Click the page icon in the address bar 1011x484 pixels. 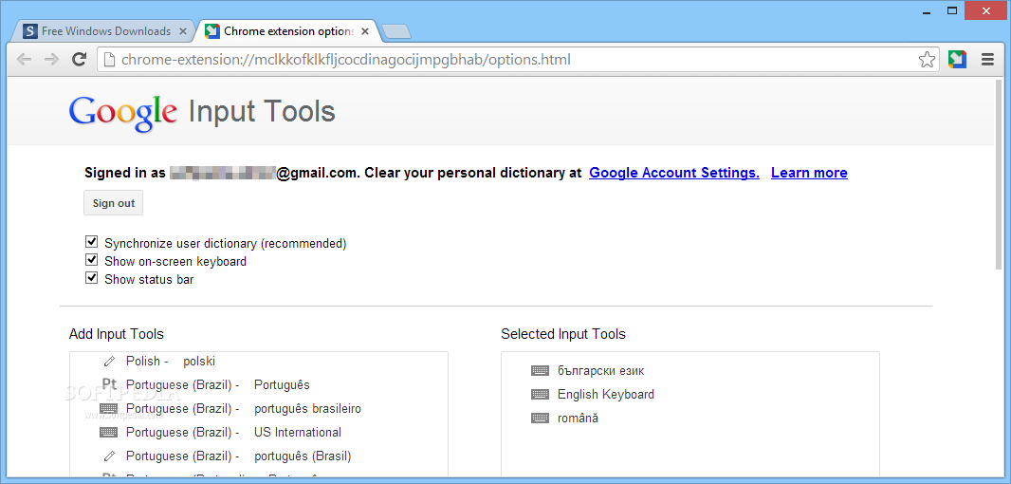(110, 60)
